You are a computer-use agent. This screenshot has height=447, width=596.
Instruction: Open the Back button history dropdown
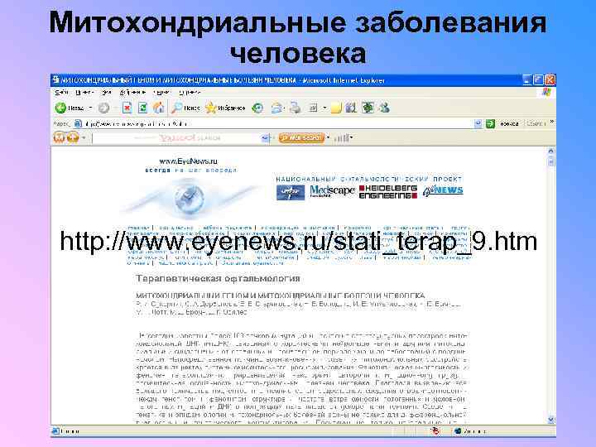point(90,108)
